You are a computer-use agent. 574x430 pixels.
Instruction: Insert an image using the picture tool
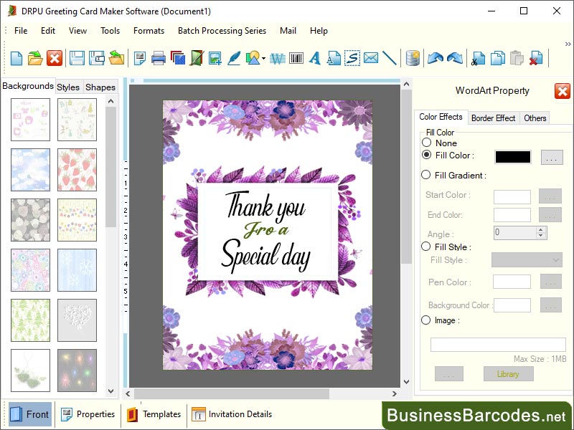(x=215, y=58)
